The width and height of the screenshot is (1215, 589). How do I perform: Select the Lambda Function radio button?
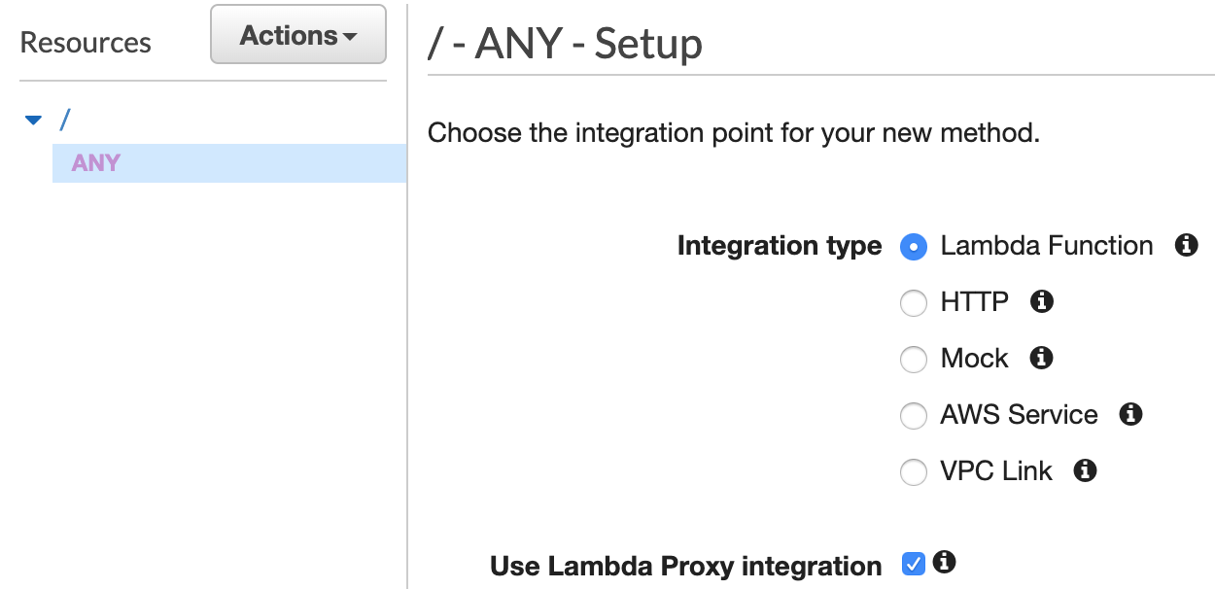(x=913, y=247)
